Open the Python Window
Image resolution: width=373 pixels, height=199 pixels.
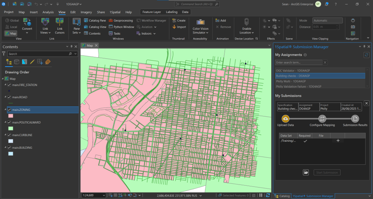(x=121, y=27)
